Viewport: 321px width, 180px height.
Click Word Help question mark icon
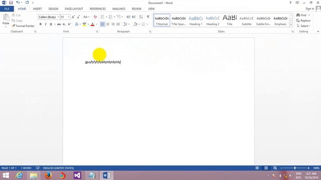(x=290, y=2)
